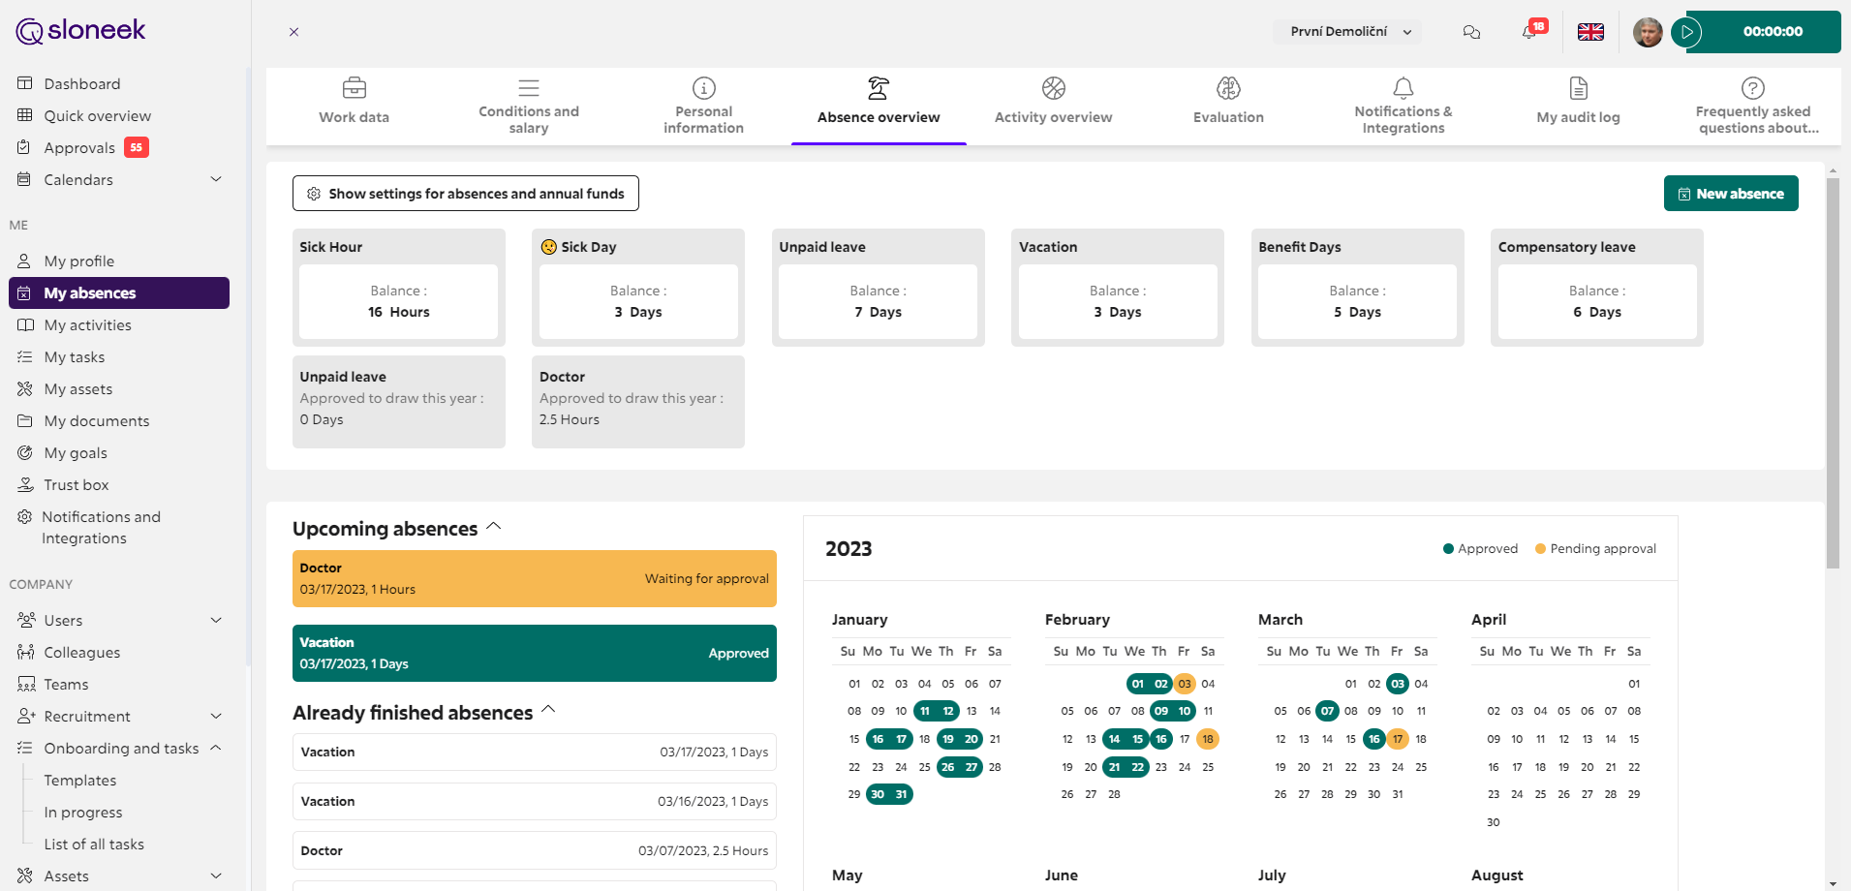The width and height of the screenshot is (1851, 891).
Task: Switch to the Activity overview tab
Action: [x=1053, y=102]
